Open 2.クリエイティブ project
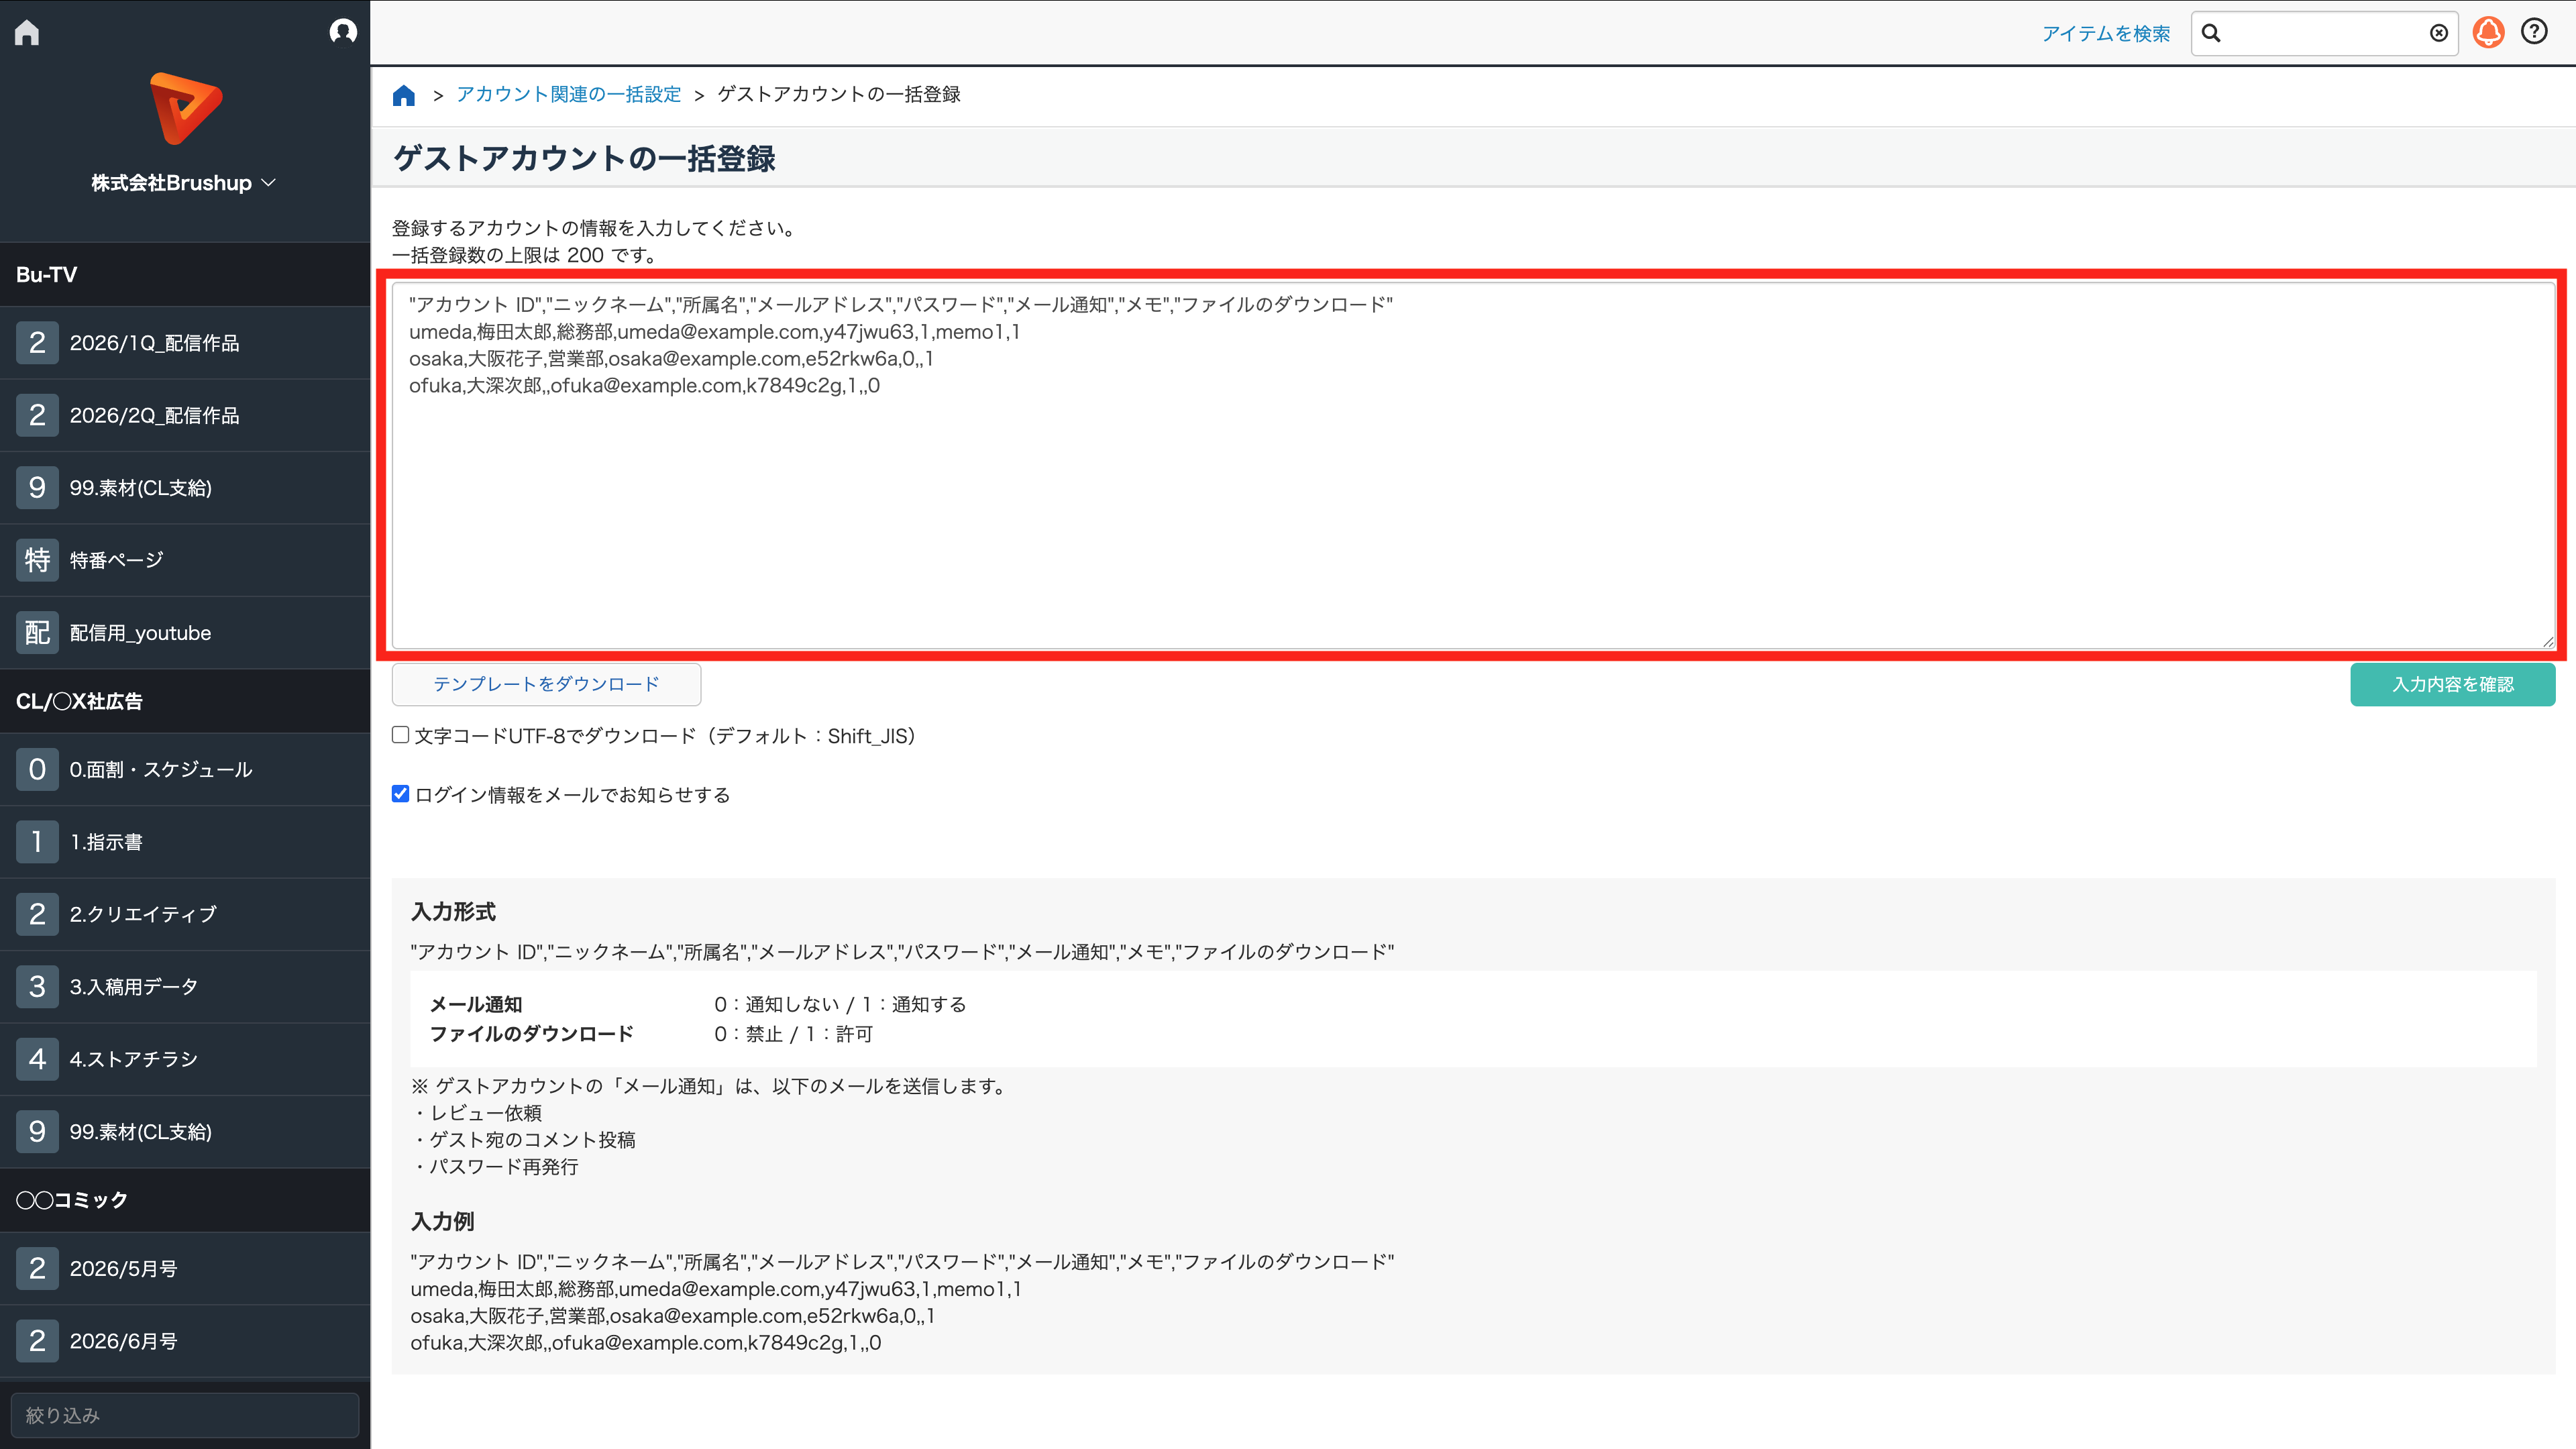This screenshot has width=2576, height=1449. pos(185,914)
